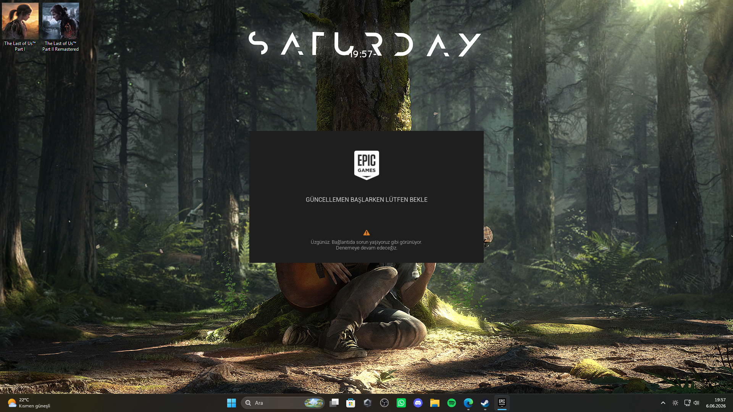Viewport: 733px width, 412px height.
Task: Open the dark hexagon app on the taskbar
Action: (x=368, y=403)
